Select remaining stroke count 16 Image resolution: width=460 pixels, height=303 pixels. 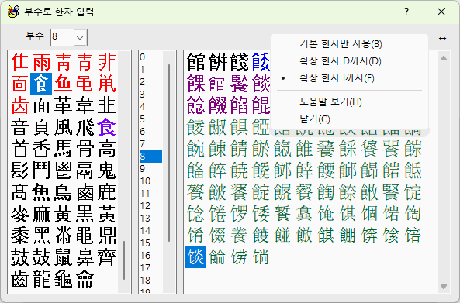(x=150, y=256)
